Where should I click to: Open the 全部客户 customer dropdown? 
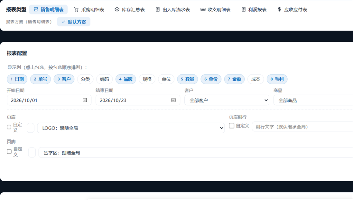[227, 100]
